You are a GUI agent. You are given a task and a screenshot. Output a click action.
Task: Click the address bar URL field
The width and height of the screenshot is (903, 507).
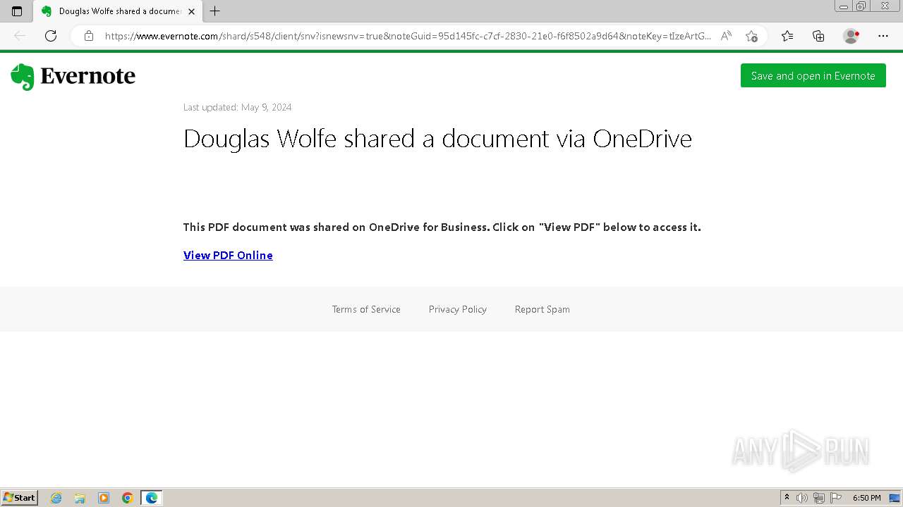click(x=408, y=36)
